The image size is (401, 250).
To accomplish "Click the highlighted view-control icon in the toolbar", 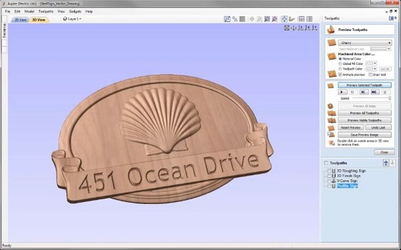I will coord(284,19).
